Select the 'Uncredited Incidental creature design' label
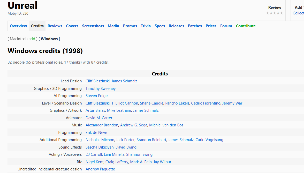The height and width of the screenshot is (173, 304). pyautogui.click(x=50, y=169)
